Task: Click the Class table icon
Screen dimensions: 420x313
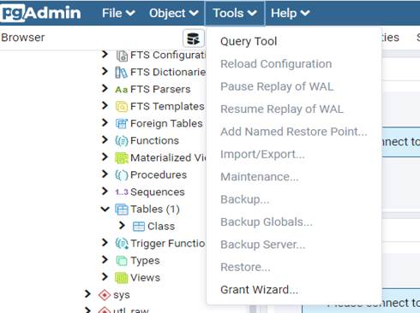Action: [x=139, y=227]
